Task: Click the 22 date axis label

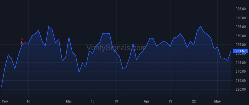Action: tap(194, 101)
